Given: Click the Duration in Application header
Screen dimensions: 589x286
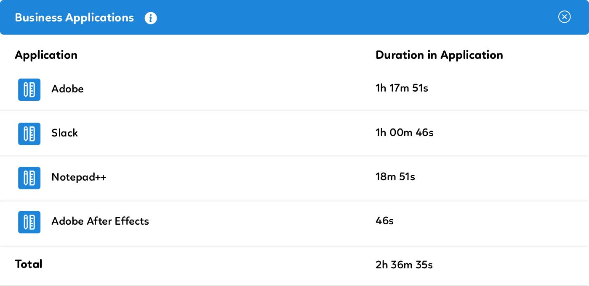Looking at the screenshot, I should tap(439, 55).
